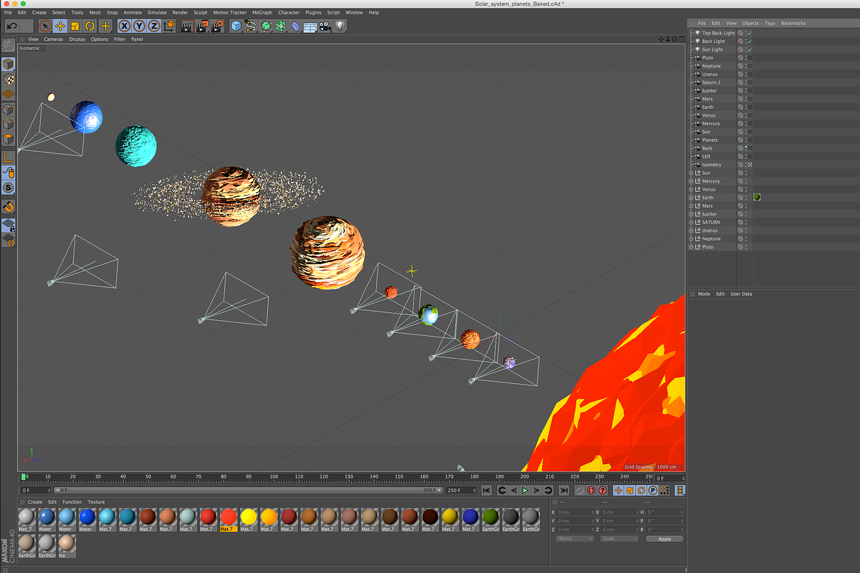Toggle a visibility dot next to Pluto
The image size is (860, 573).
pos(746,58)
